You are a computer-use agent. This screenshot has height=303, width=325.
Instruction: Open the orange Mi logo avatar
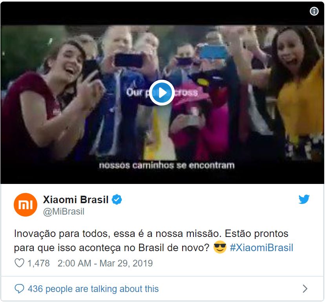click(x=26, y=205)
